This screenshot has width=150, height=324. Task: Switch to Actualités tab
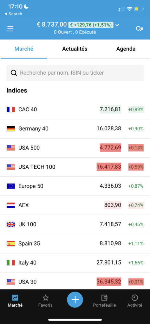click(75, 49)
